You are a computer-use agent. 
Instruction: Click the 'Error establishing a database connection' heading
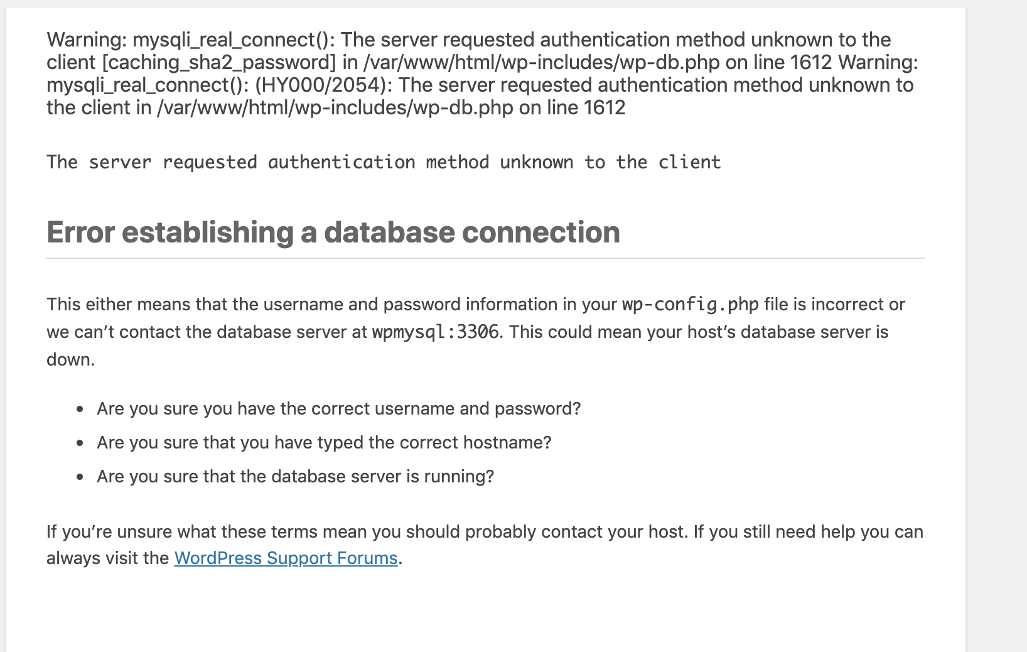click(x=333, y=232)
